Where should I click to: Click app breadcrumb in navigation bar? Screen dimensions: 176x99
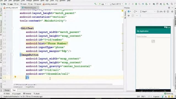[10, 4]
